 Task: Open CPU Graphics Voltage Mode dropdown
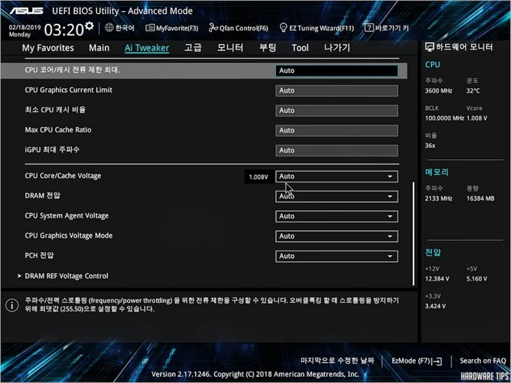(x=337, y=236)
